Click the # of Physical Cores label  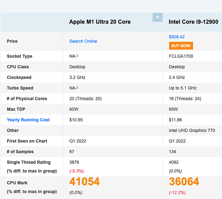click(27, 99)
